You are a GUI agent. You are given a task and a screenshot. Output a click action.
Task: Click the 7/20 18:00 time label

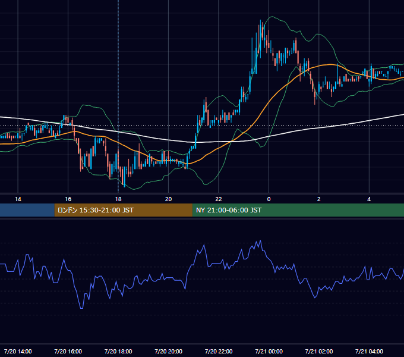coord(118,351)
